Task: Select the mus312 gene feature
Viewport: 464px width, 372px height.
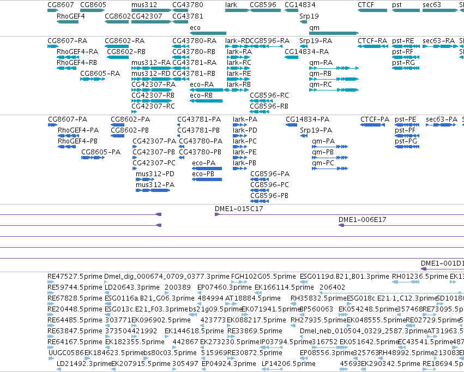Action: (152, 10)
